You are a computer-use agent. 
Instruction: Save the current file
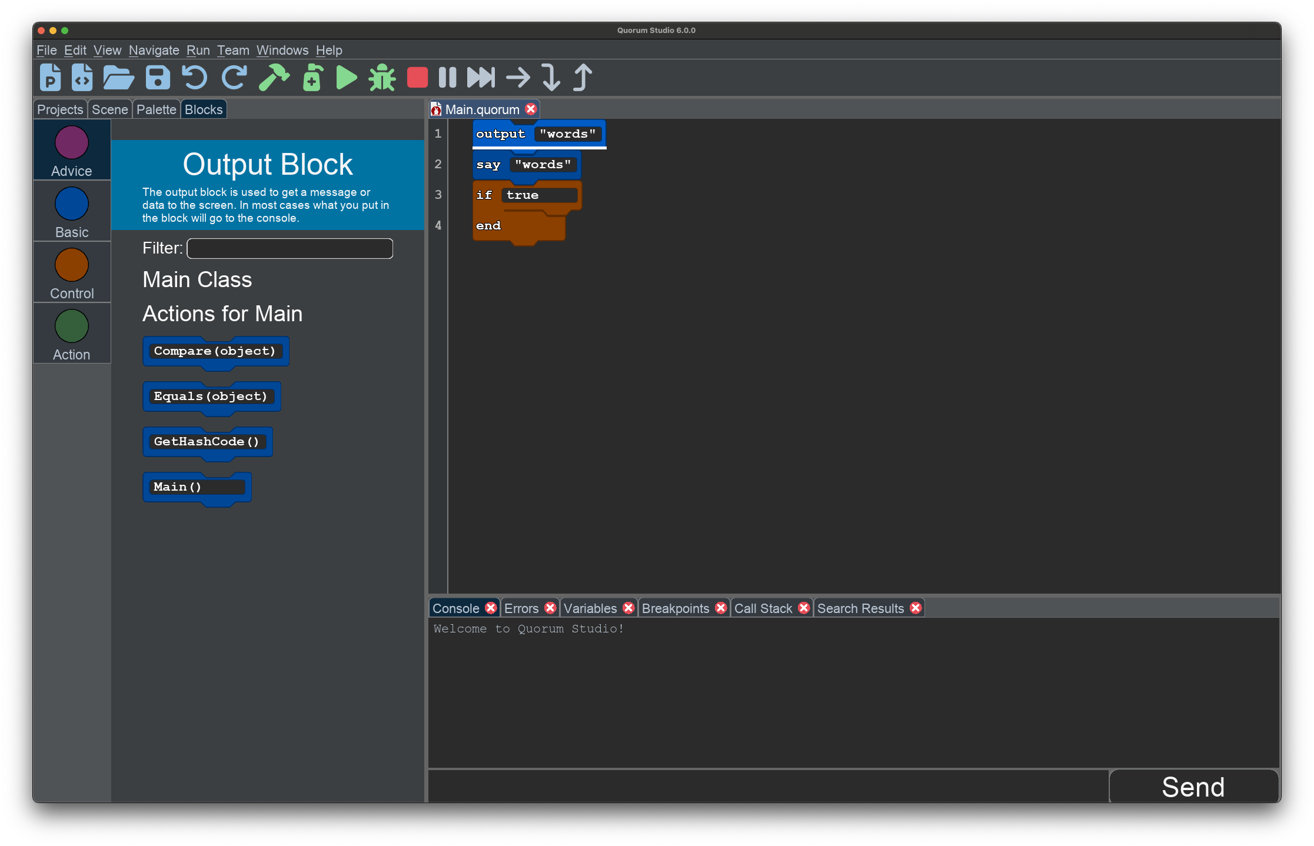tap(157, 77)
